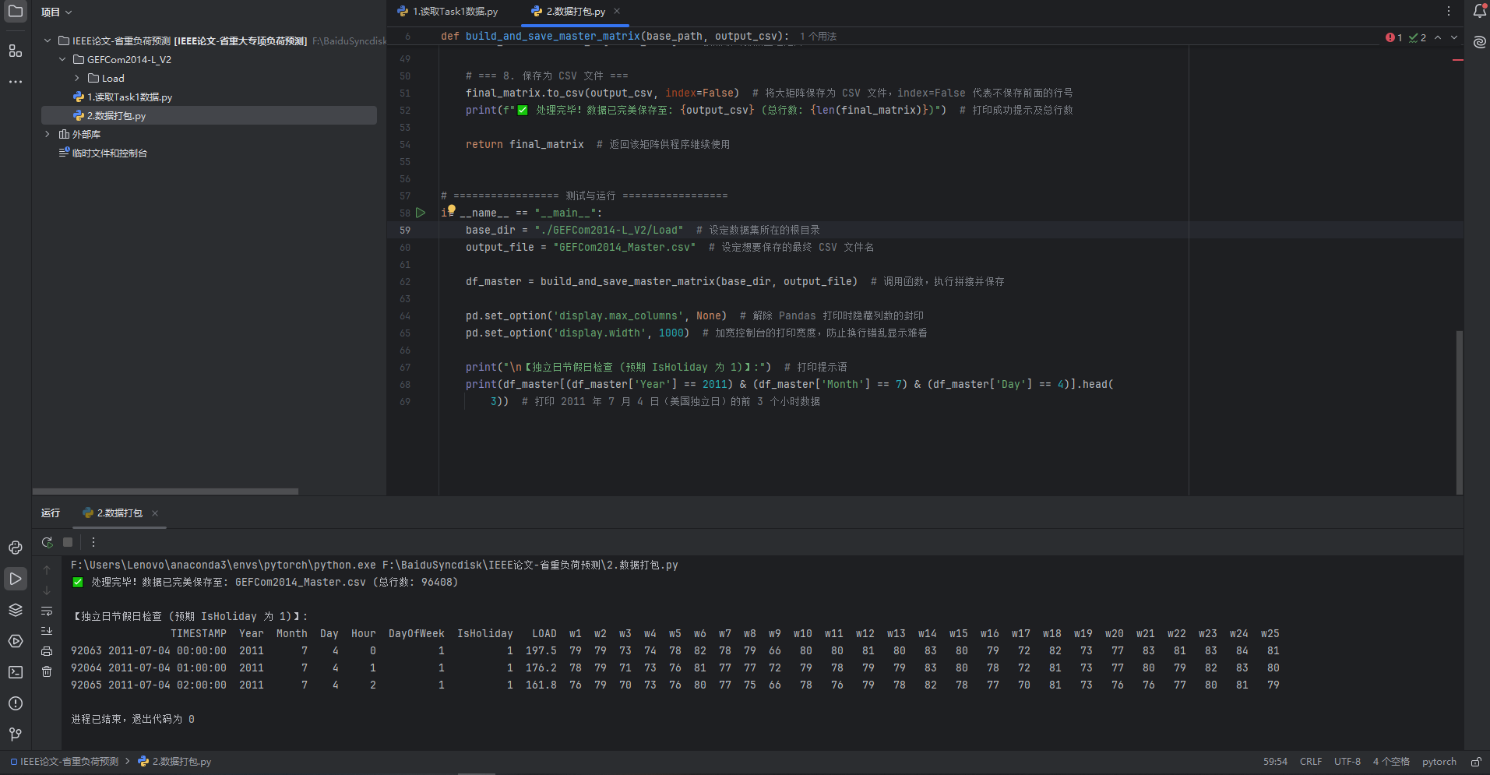This screenshot has width=1490, height=775.
Task: Select 2.数据打包.py in project tree
Action: (x=209, y=115)
